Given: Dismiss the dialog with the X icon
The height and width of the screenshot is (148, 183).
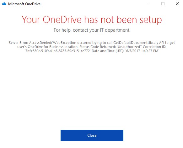Looking at the screenshot, I should (177, 4).
